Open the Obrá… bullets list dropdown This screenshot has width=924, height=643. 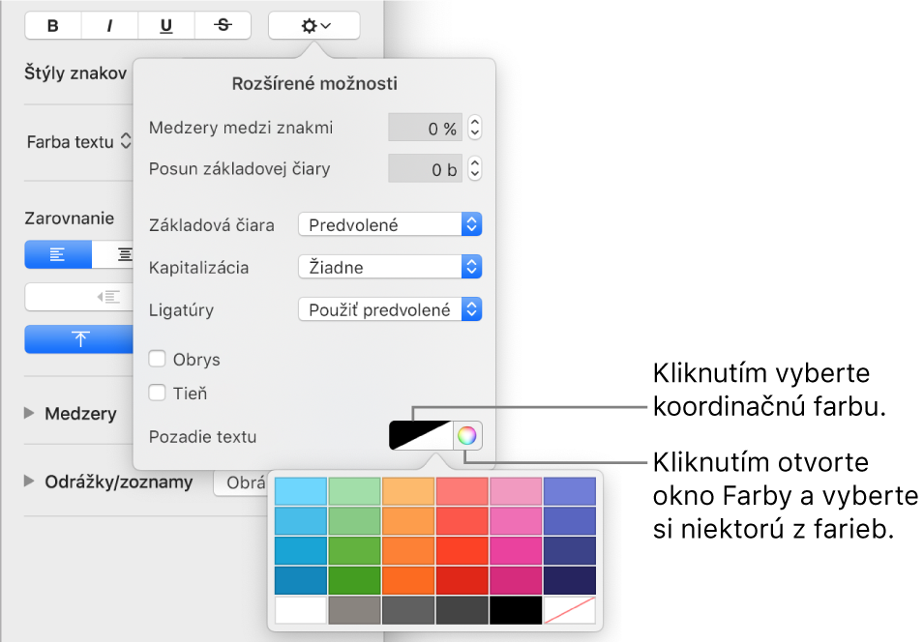240,482
